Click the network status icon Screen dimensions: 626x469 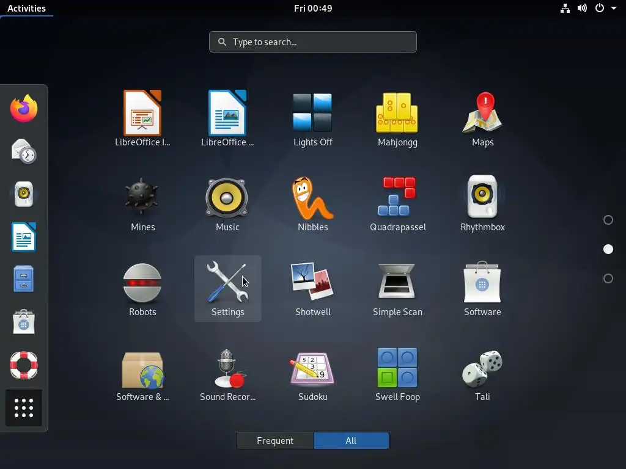[565, 9]
